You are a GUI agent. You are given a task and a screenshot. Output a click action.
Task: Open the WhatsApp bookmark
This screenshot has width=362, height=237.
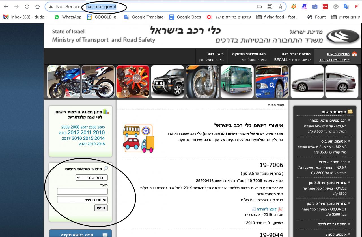(68, 17)
